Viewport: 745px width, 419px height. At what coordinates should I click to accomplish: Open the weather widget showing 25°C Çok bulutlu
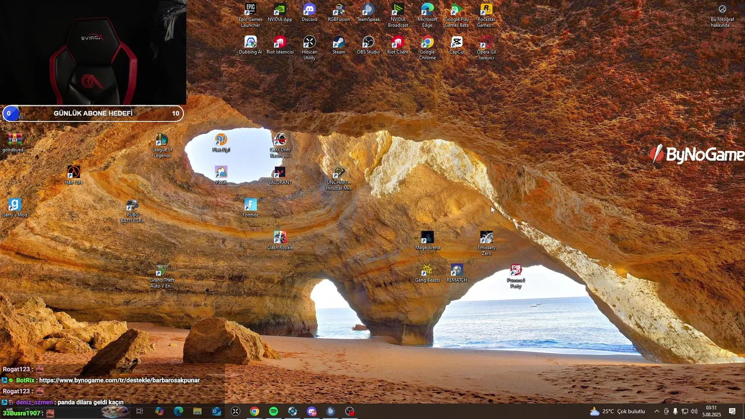[618, 411]
